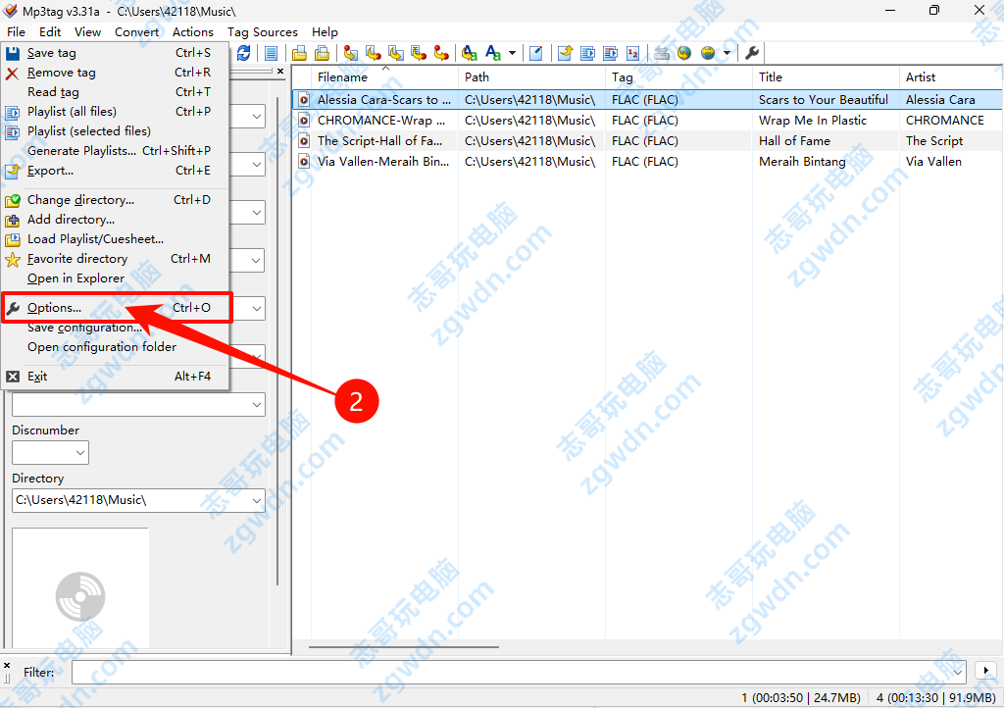Launch the Auto-numbering wizard icon
Image resolution: width=1004 pixels, height=708 pixels.
pos(633,53)
